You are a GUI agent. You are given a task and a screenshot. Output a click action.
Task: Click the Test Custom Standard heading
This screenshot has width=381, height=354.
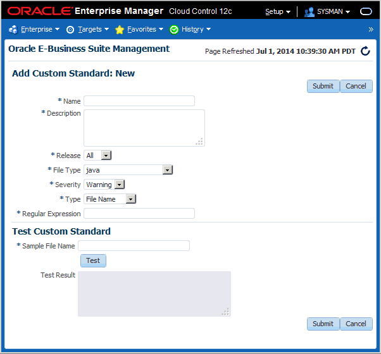pyautogui.click(x=61, y=231)
